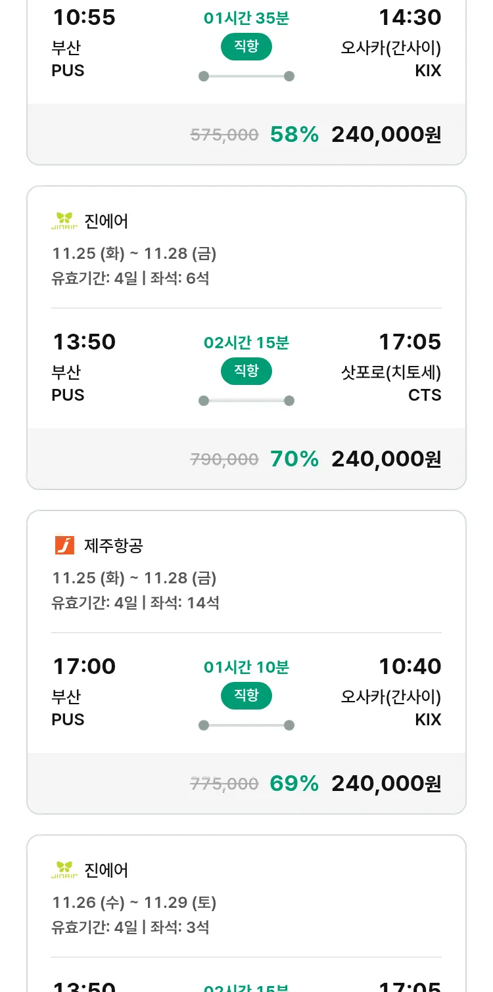Select the 240,000원 price with 69% discount
The height and width of the screenshot is (992, 493).
coord(386,784)
